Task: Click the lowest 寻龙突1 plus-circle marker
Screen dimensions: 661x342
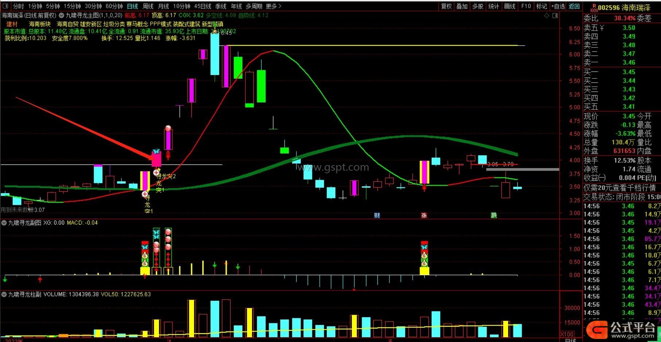Action: [145, 194]
